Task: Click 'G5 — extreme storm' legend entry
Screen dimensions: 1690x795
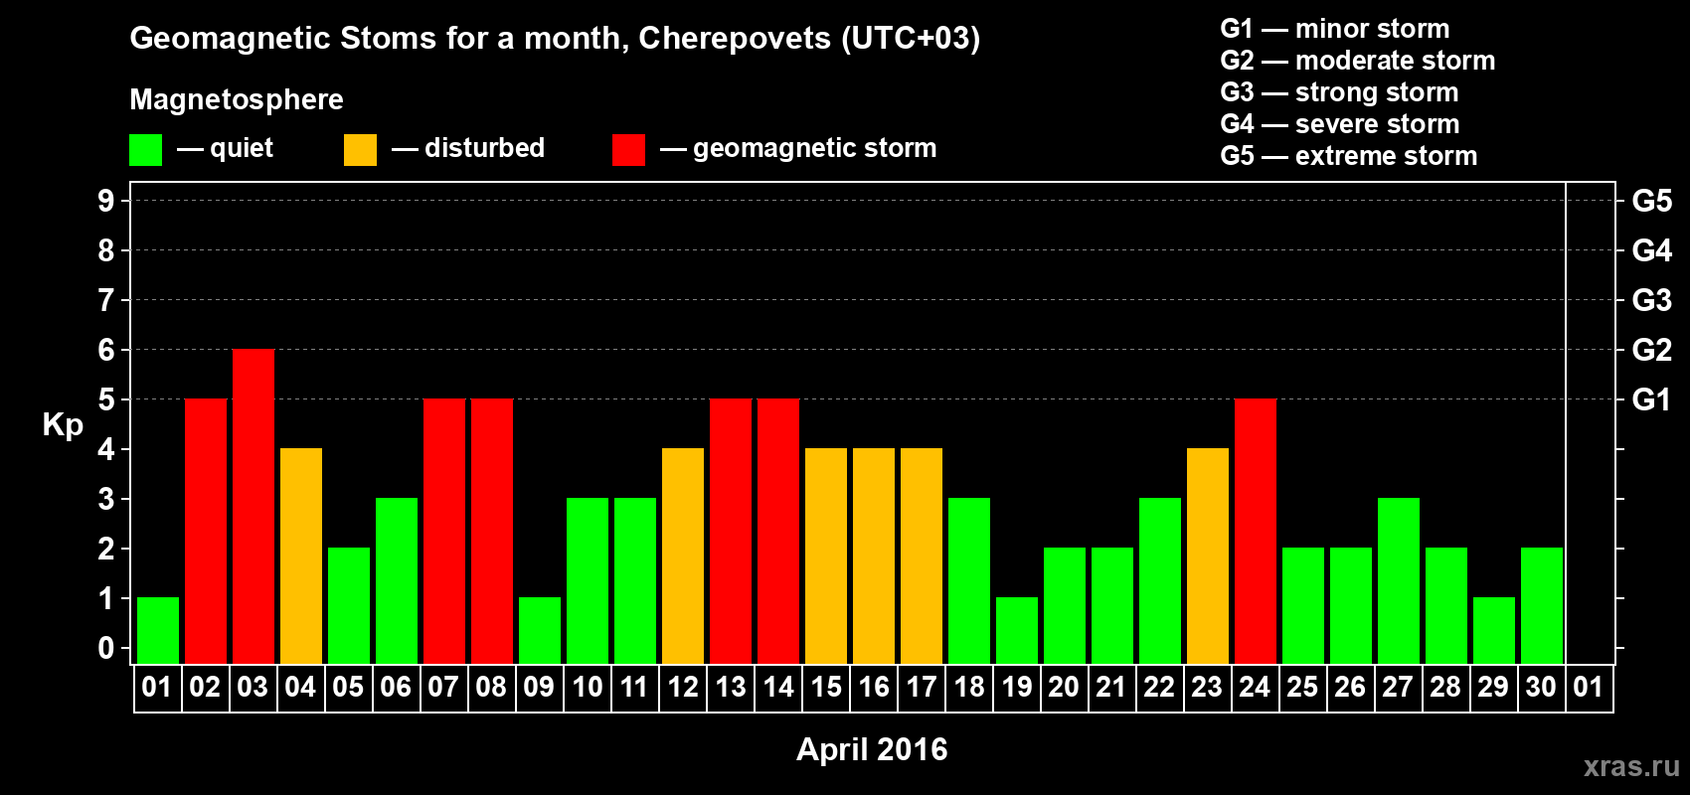Action: coord(1349,156)
